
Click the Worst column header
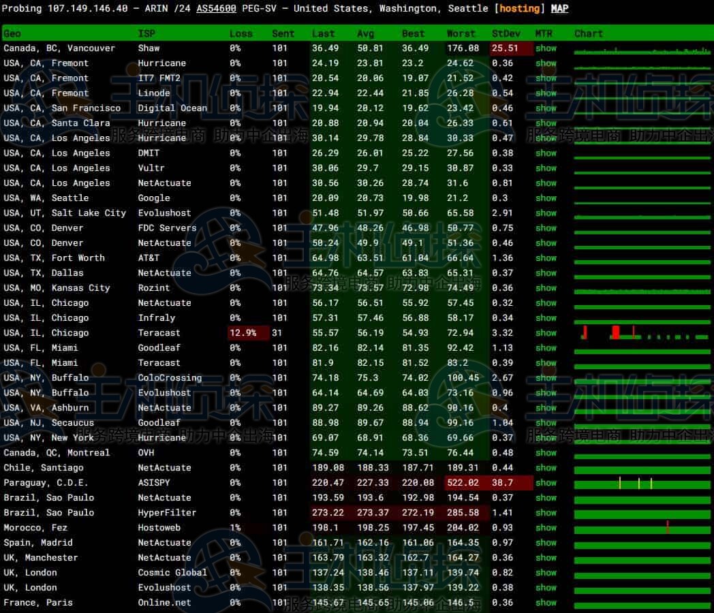point(461,33)
